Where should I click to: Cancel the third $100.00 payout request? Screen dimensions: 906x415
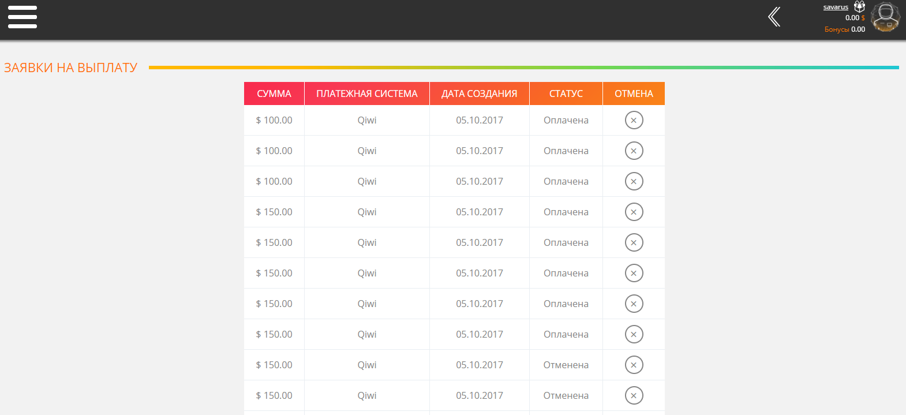[634, 181]
